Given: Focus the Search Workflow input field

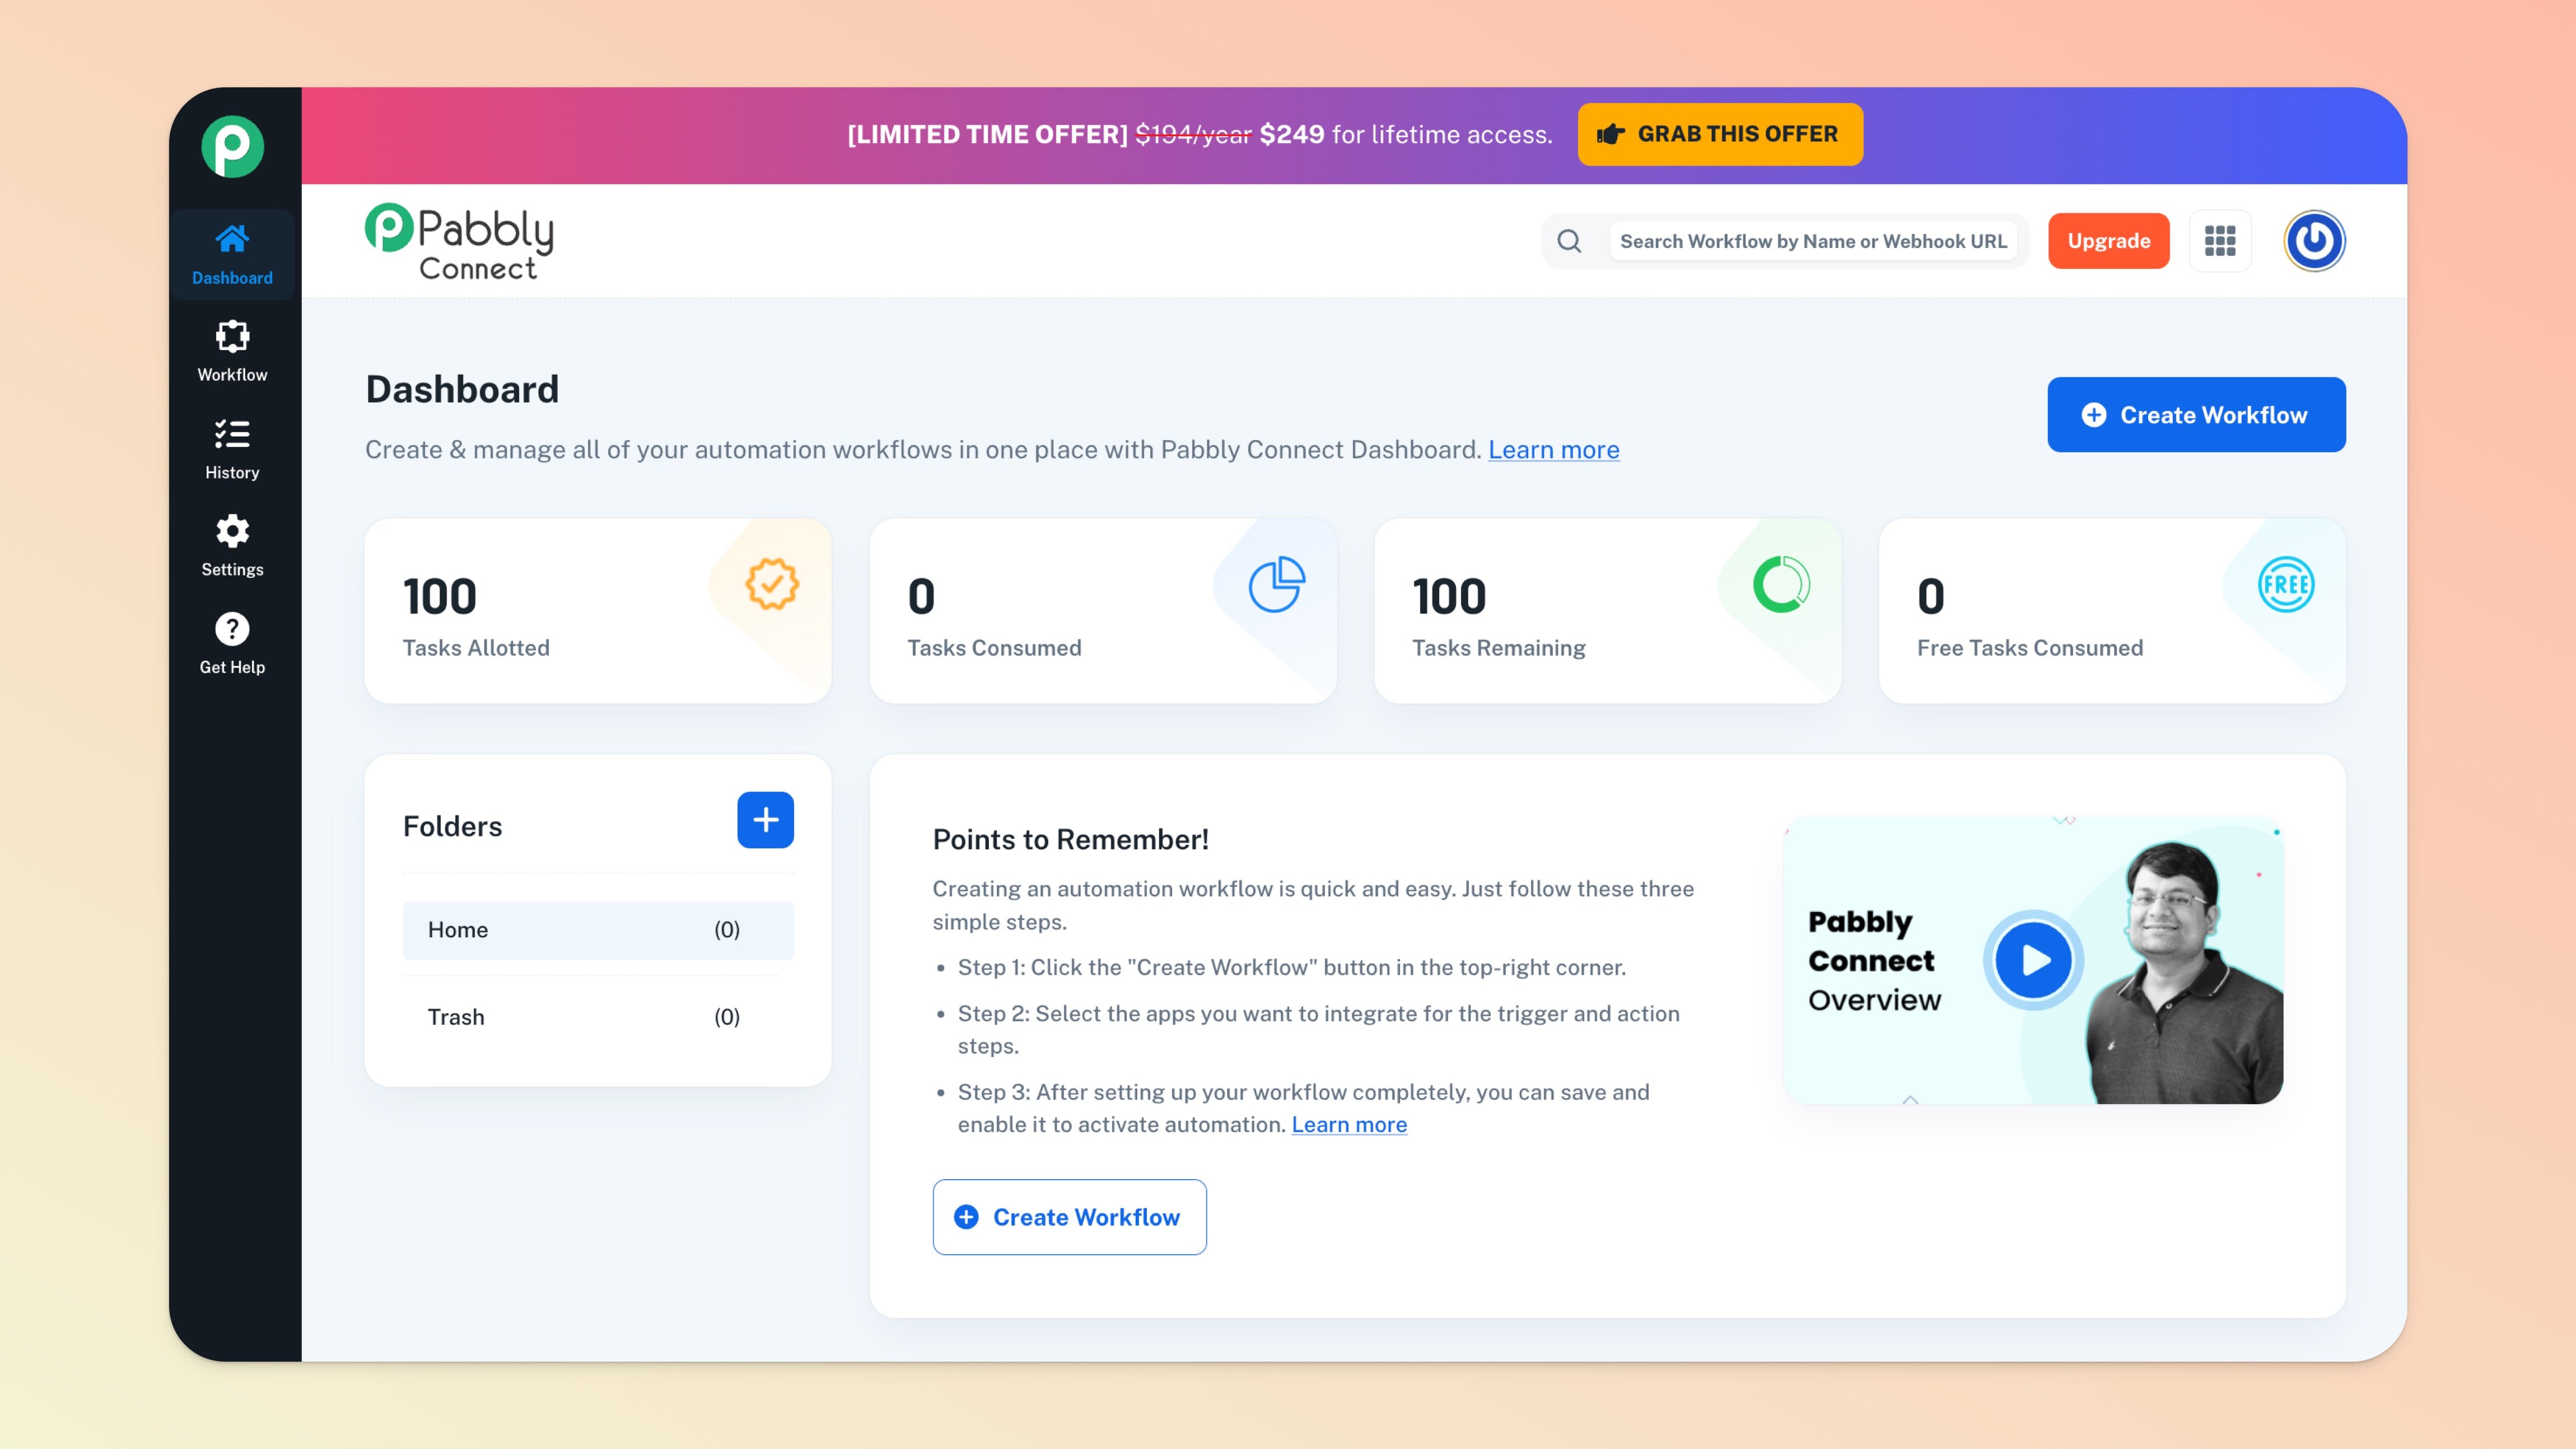Looking at the screenshot, I should (1812, 241).
